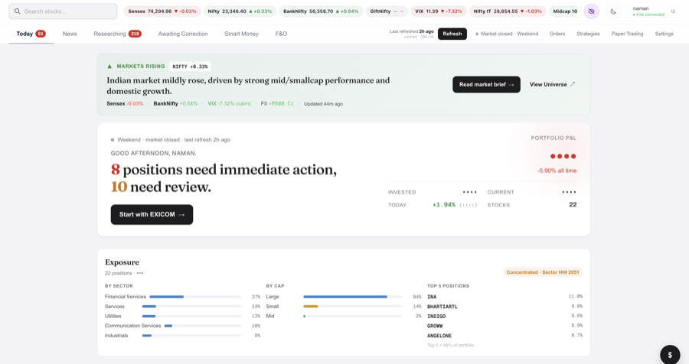This screenshot has height=364, width=689.
Task: Click the Communication Services sector label
Action: (132, 326)
